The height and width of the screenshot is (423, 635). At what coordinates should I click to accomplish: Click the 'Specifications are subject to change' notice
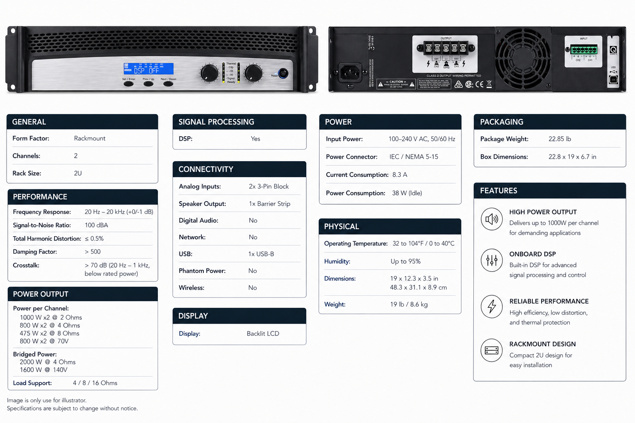[72, 408]
